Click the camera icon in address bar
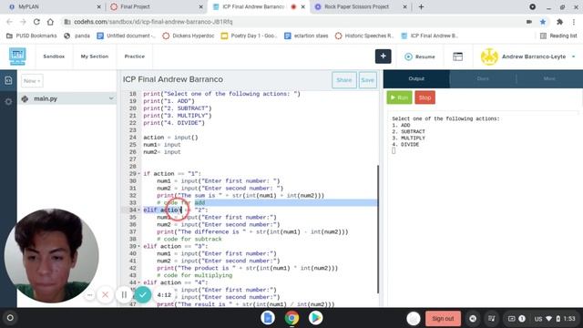The image size is (583, 328). point(529,22)
